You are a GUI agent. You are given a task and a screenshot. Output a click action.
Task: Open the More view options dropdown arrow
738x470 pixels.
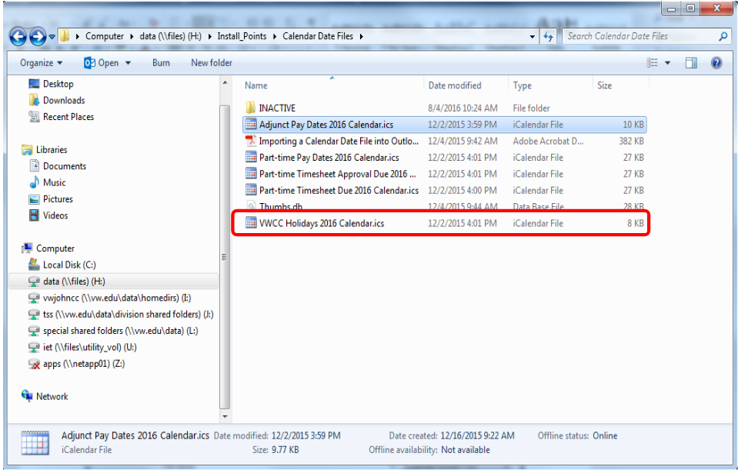coord(667,62)
